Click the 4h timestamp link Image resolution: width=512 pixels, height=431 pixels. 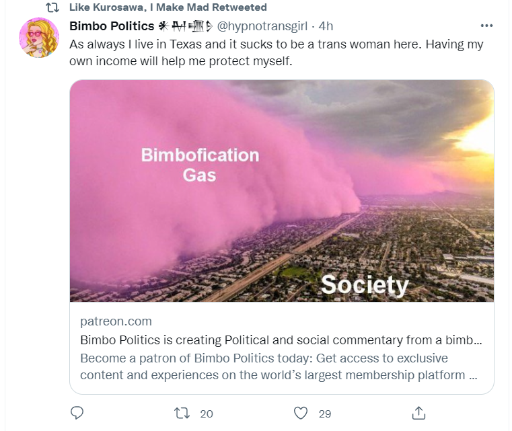click(x=326, y=26)
